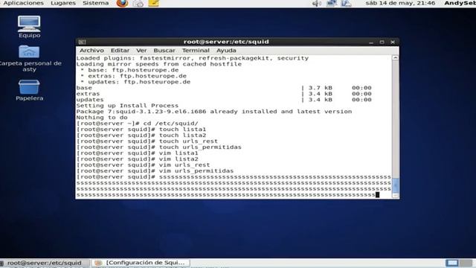Click the date and time clock

pyautogui.click(x=400, y=3)
